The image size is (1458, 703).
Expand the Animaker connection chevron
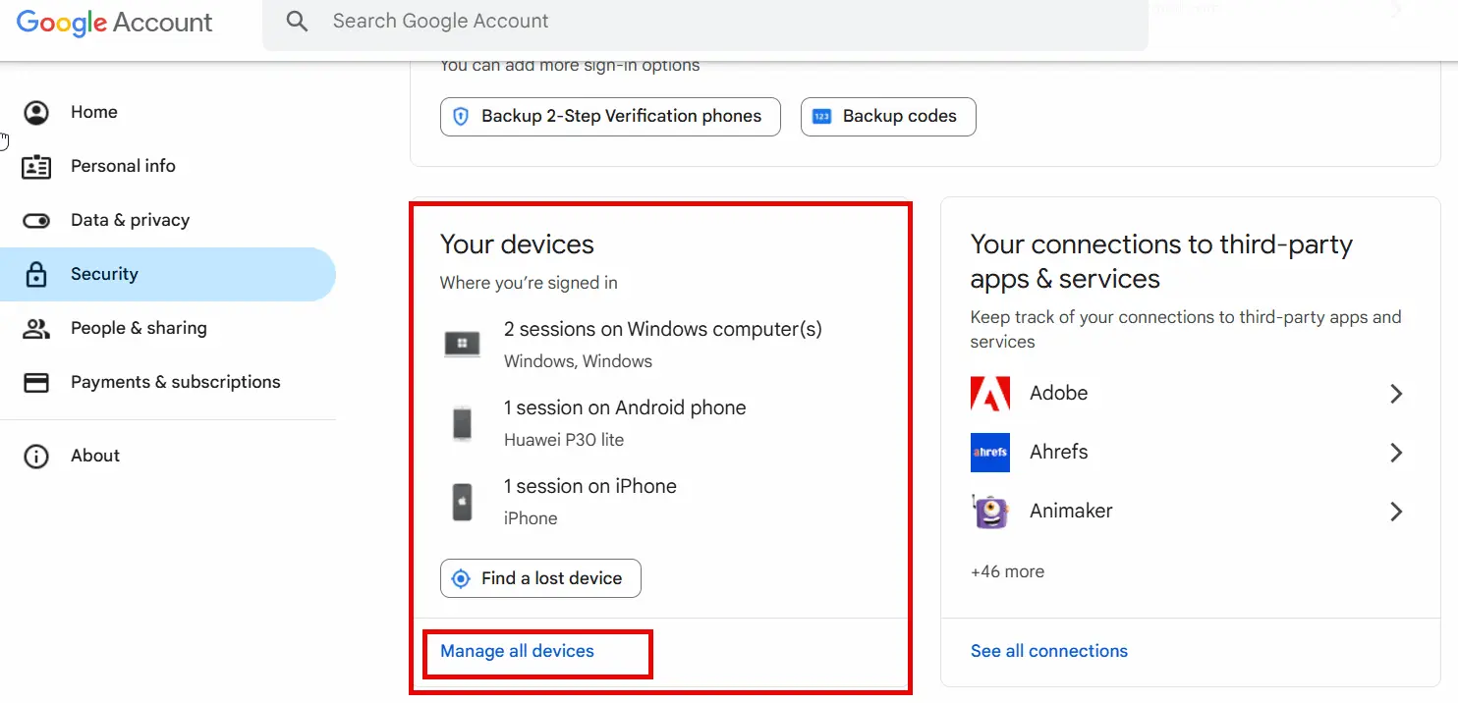(1396, 512)
